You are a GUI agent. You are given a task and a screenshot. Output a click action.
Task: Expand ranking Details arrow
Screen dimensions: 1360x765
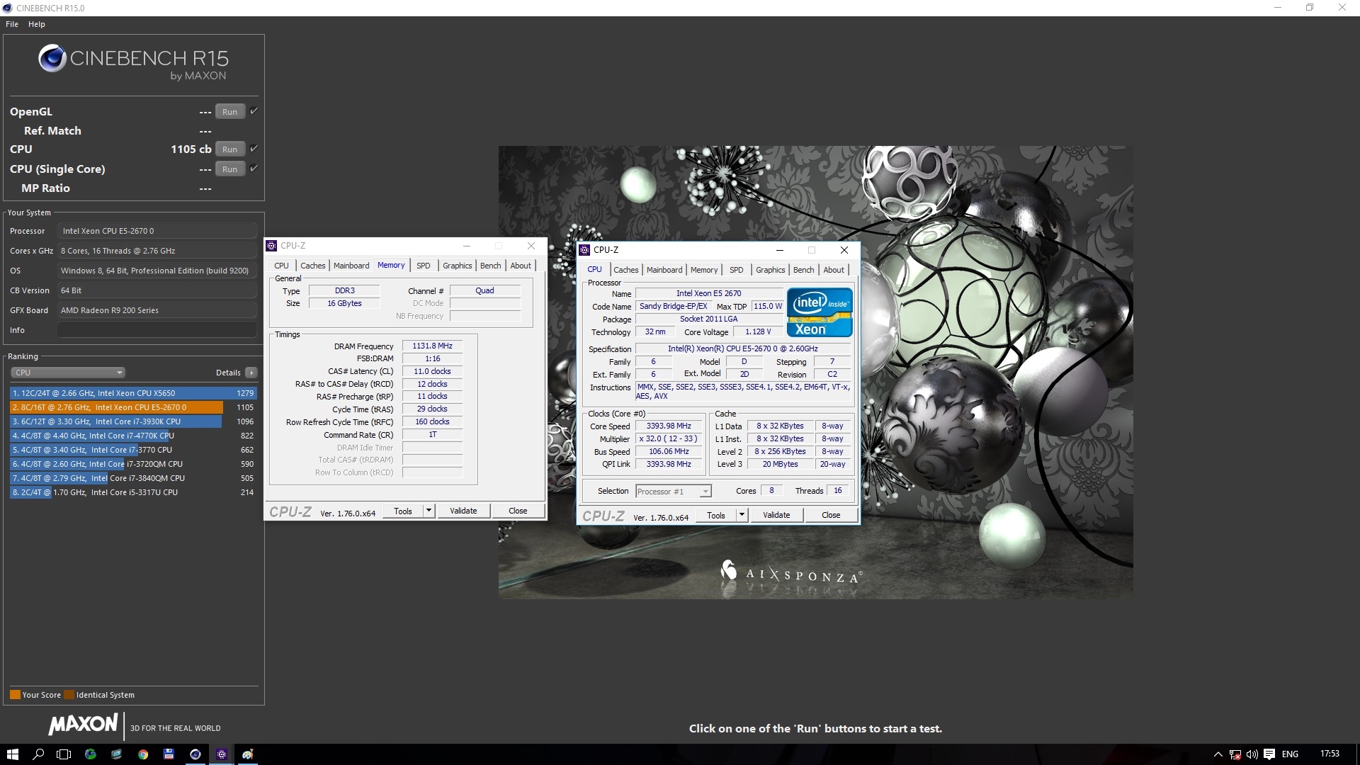click(251, 373)
